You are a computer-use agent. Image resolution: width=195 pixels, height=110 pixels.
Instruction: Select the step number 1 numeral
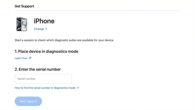(16, 51)
